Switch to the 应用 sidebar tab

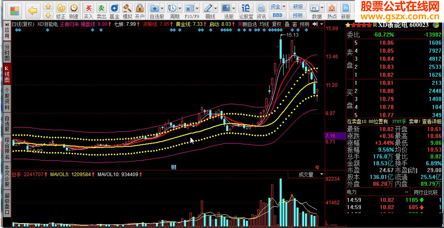[7, 33]
